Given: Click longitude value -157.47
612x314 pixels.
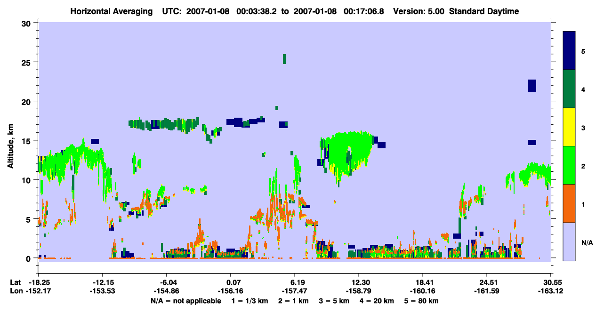Looking at the screenshot, I should pyautogui.click(x=295, y=291).
